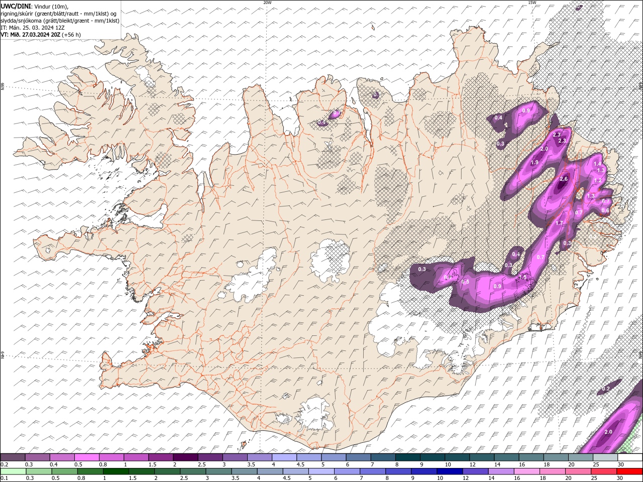Click the 1.9 precipitation value in East Iceland

click(534, 163)
